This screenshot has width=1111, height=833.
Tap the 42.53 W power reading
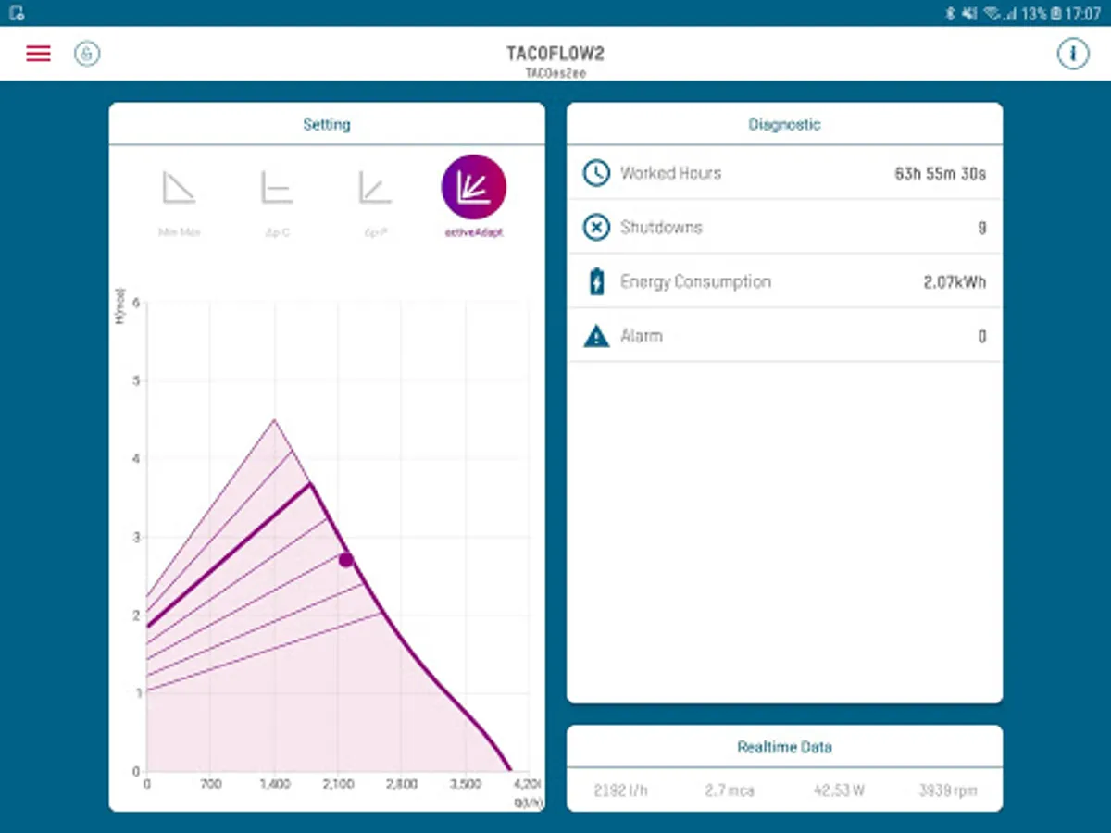(x=839, y=791)
